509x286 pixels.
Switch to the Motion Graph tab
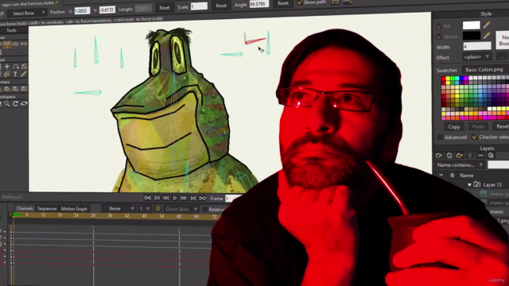pos(74,209)
